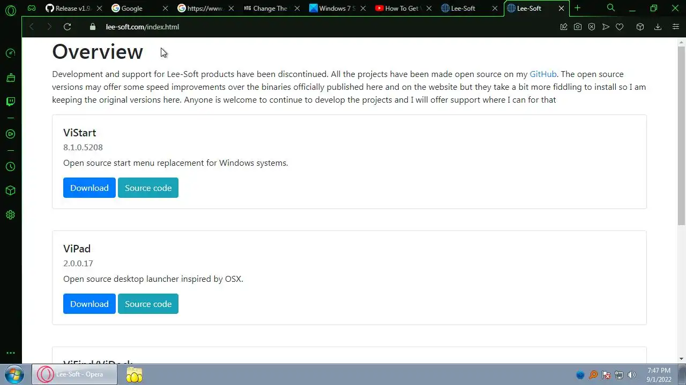The width and height of the screenshot is (686, 385).
Task: Open Extensions cube icon in sidebar
Action: pos(10,190)
